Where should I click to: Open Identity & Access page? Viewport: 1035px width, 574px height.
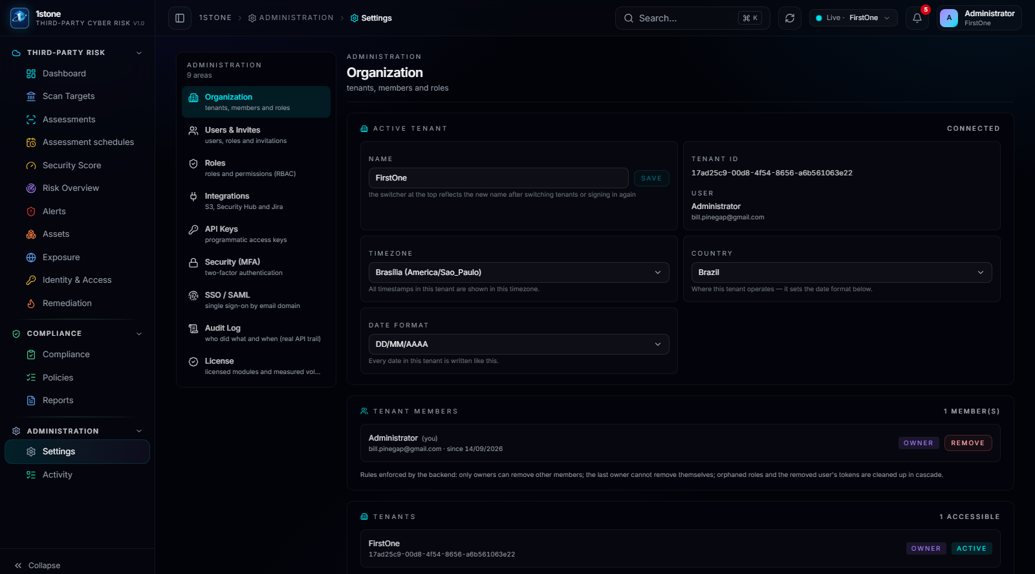click(77, 280)
